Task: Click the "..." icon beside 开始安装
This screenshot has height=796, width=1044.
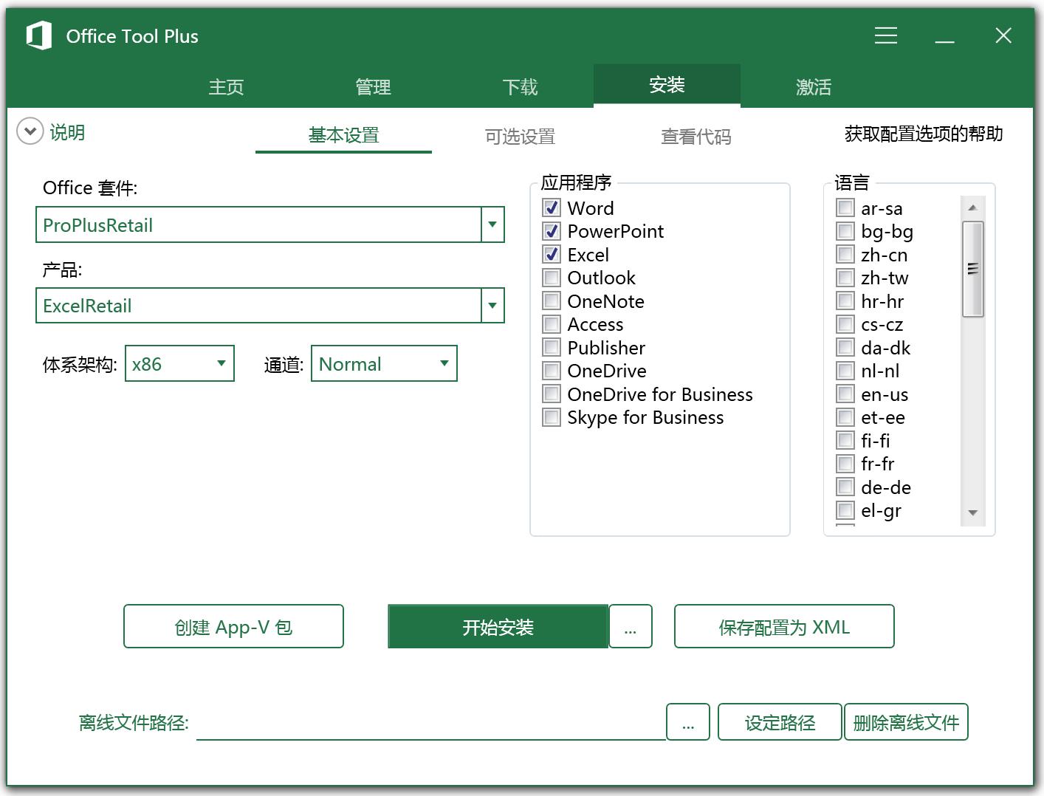Action: point(631,626)
